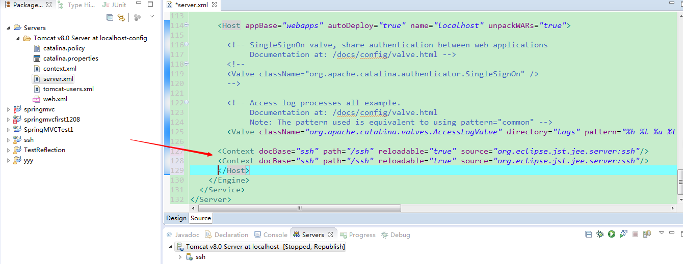Image resolution: width=683 pixels, height=264 pixels.
Task: Open Package Explorer View Menu triangle
Action: click(151, 17)
